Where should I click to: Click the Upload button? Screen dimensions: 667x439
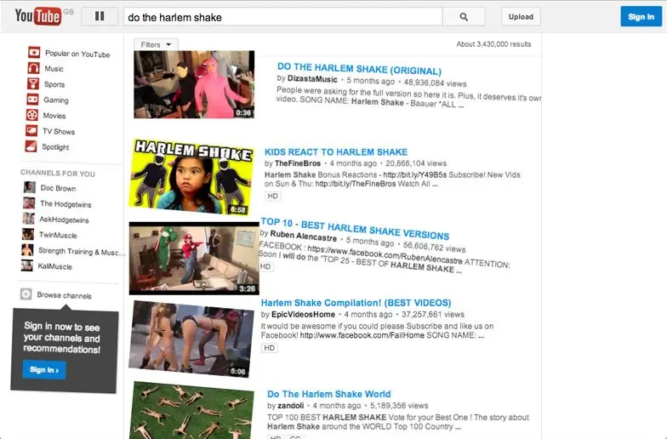tap(521, 17)
